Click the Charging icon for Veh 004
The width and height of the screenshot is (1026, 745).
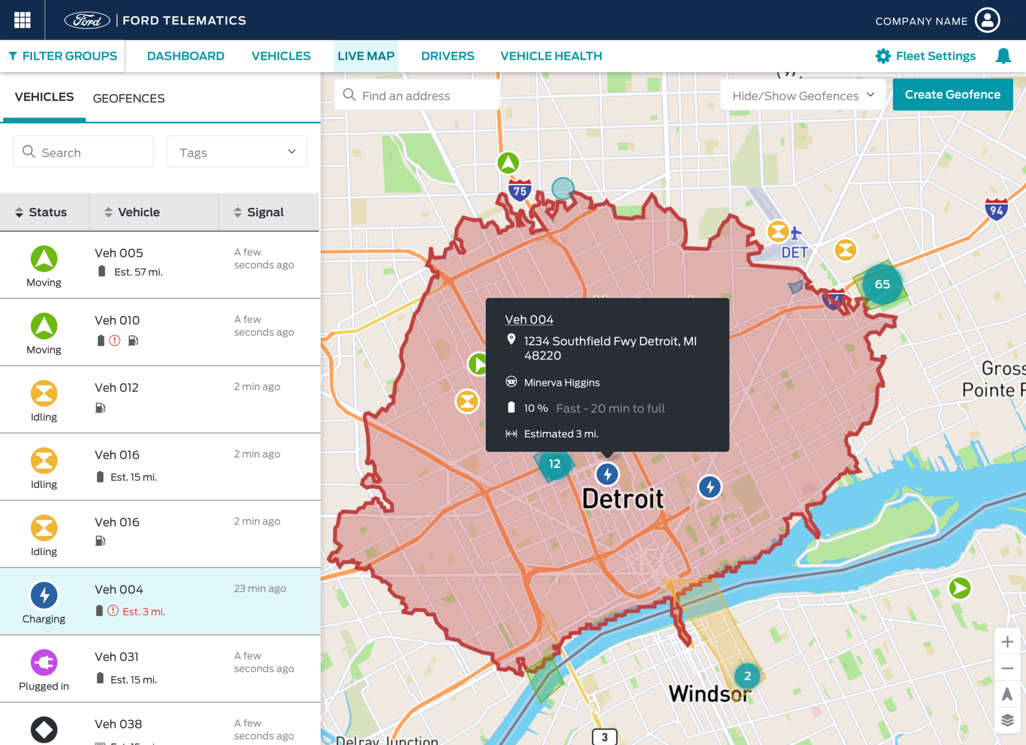pos(44,594)
